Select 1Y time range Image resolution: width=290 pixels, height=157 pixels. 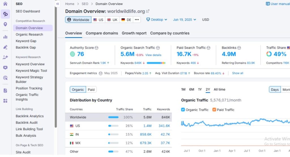click(x=200, y=90)
